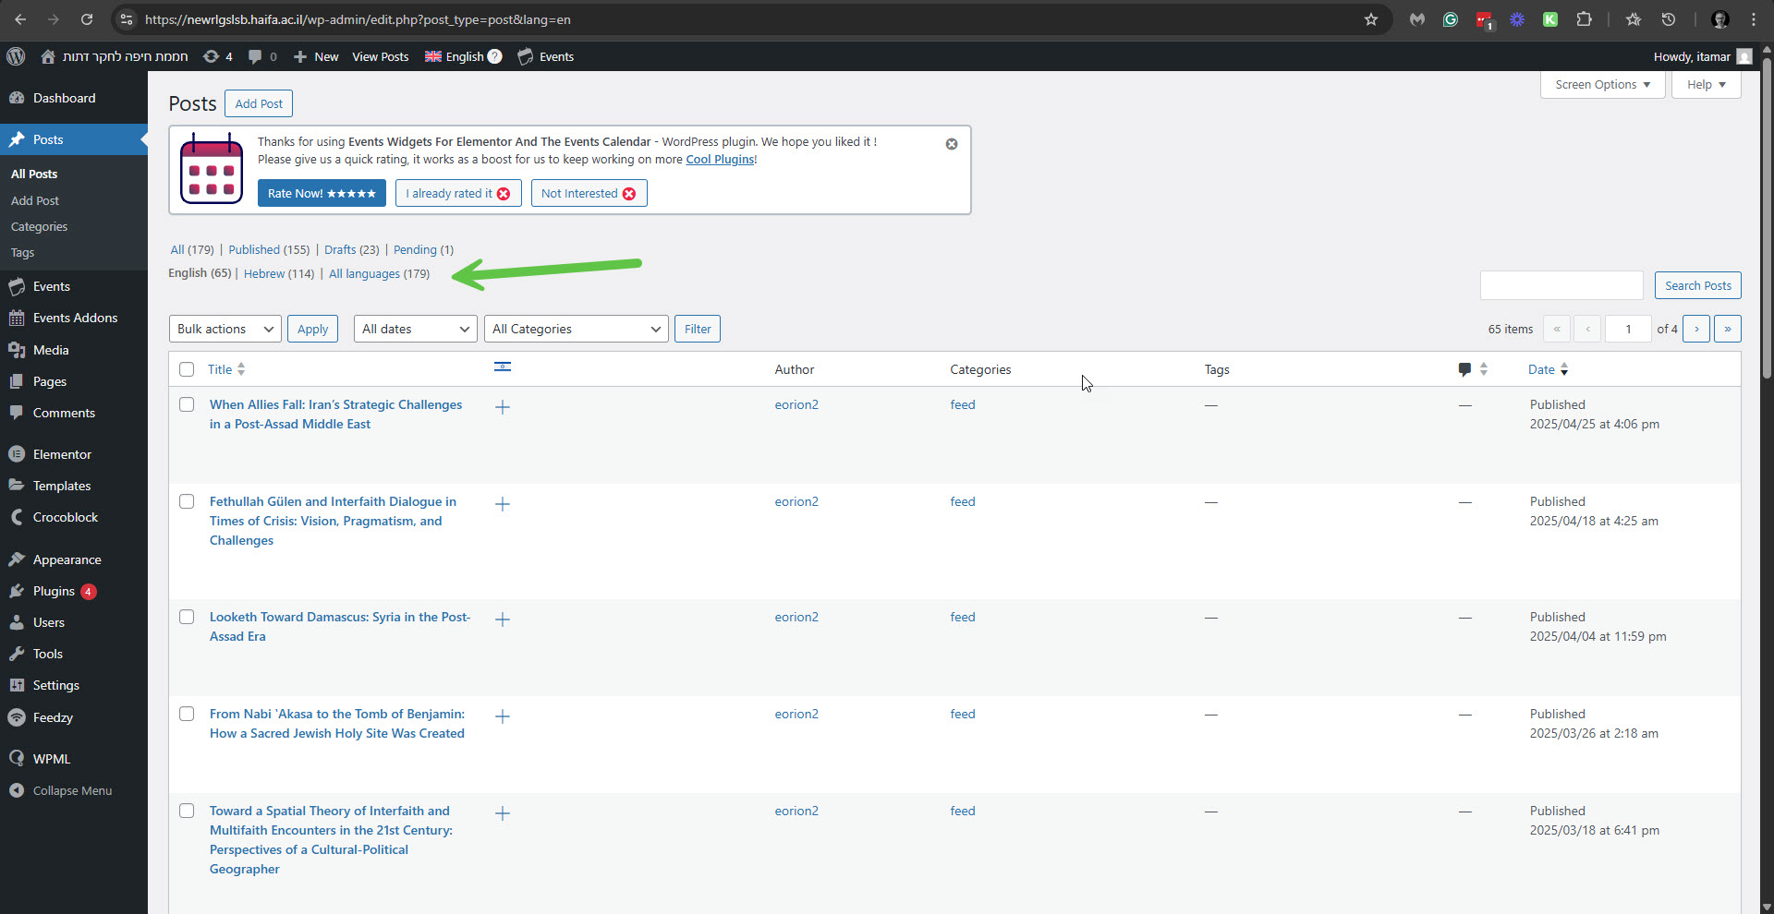Select the 'When Allies Fall' post checkbox
This screenshot has height=914, width=1774.
[x=187, y=404]
